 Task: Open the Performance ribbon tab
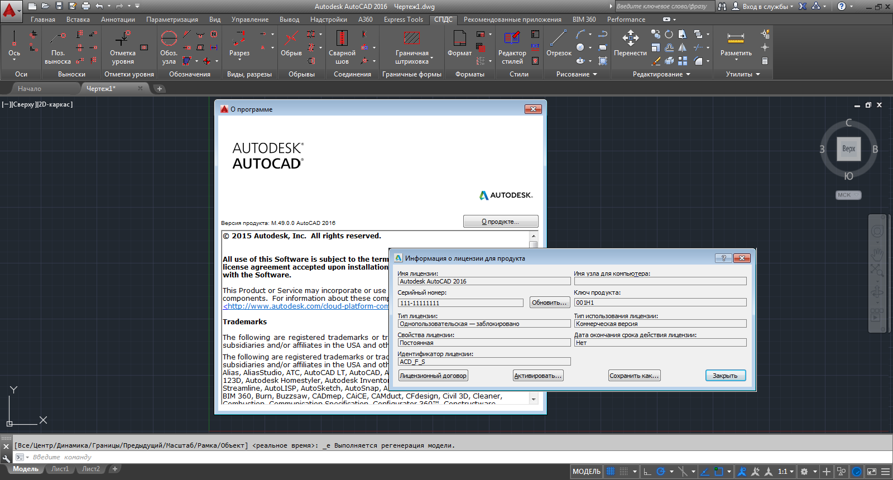tap(626, 20)
